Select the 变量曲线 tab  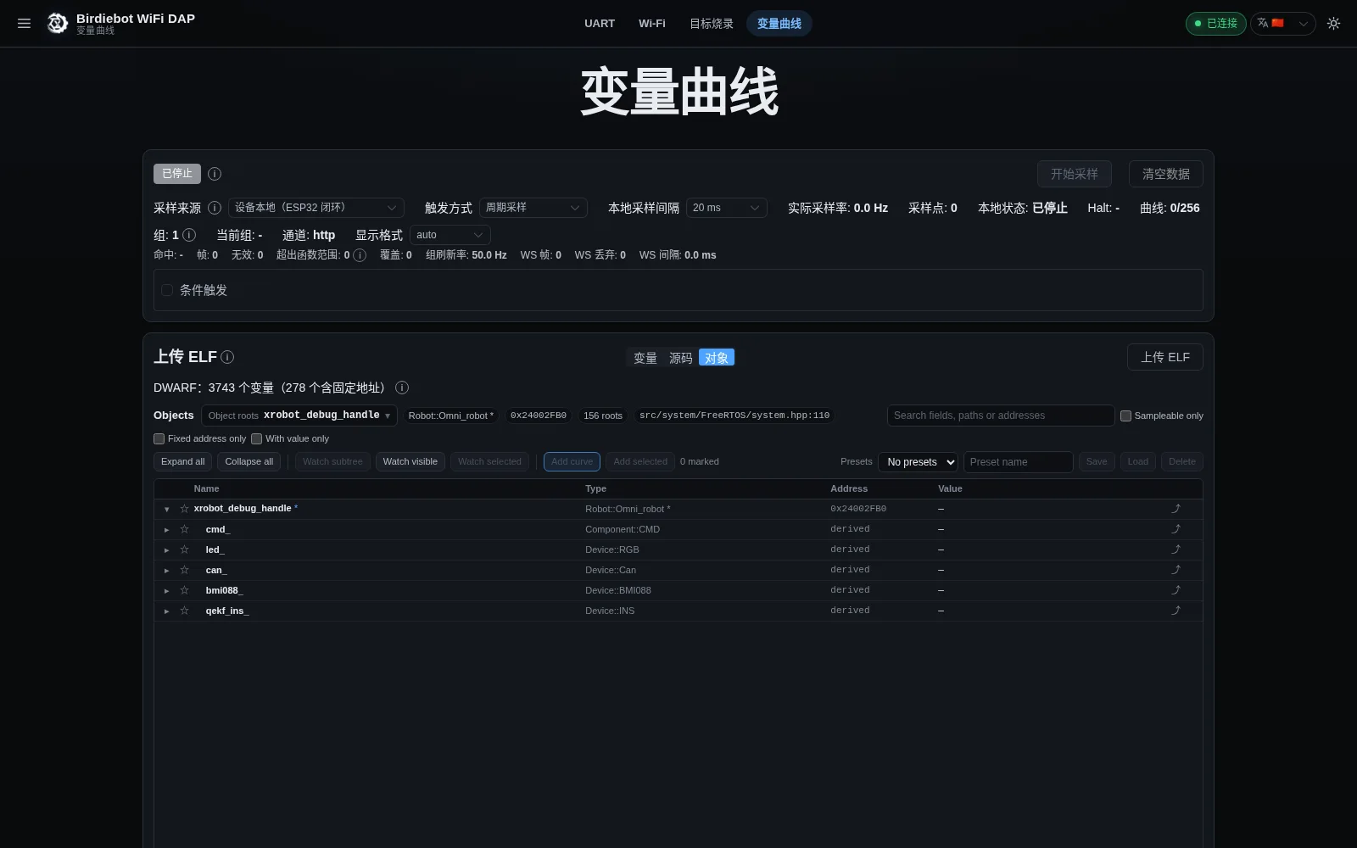click(x=779, y=24)
